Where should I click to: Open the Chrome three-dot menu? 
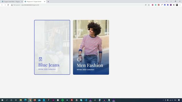[x=180, y=5]
